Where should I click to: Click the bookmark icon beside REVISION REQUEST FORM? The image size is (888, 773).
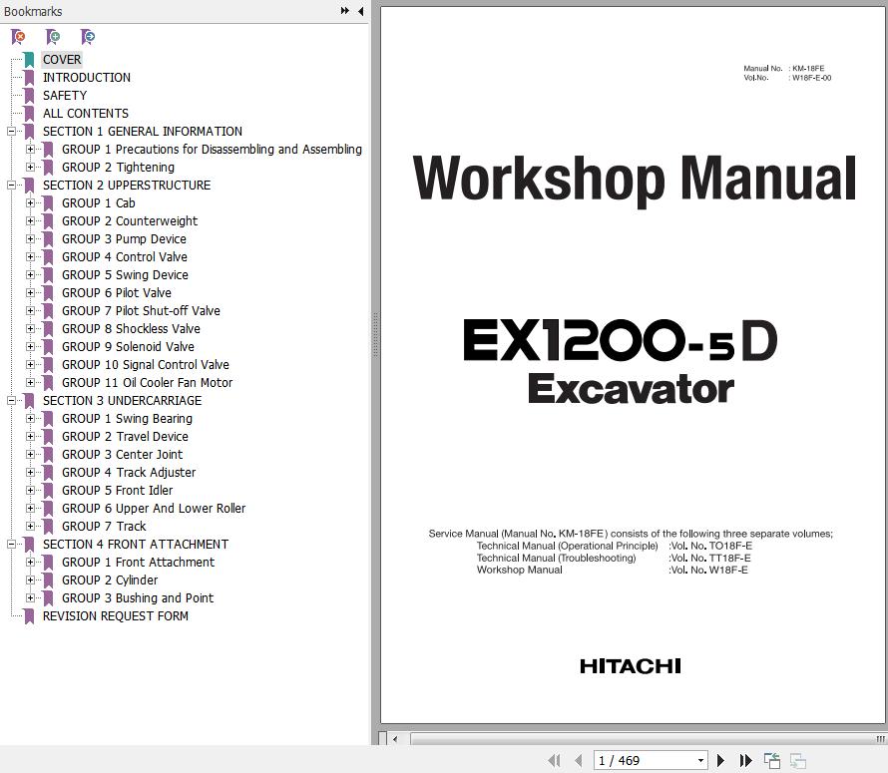[29, 616]
